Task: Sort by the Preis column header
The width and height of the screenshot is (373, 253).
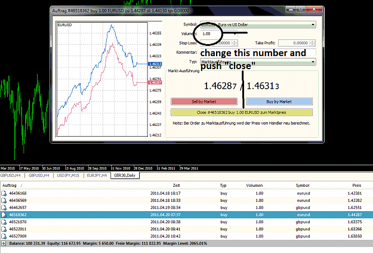Action: 357,186
